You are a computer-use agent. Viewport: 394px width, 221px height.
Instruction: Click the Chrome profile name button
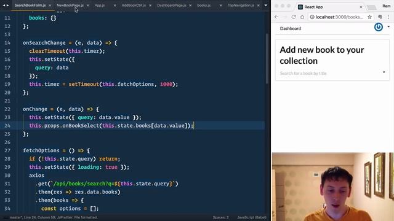point(387,6)
